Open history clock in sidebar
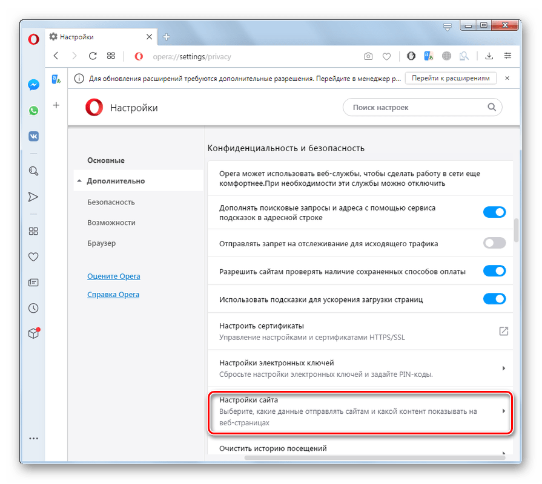The height and width of the screenshot is (484, 542). [33, 308]
